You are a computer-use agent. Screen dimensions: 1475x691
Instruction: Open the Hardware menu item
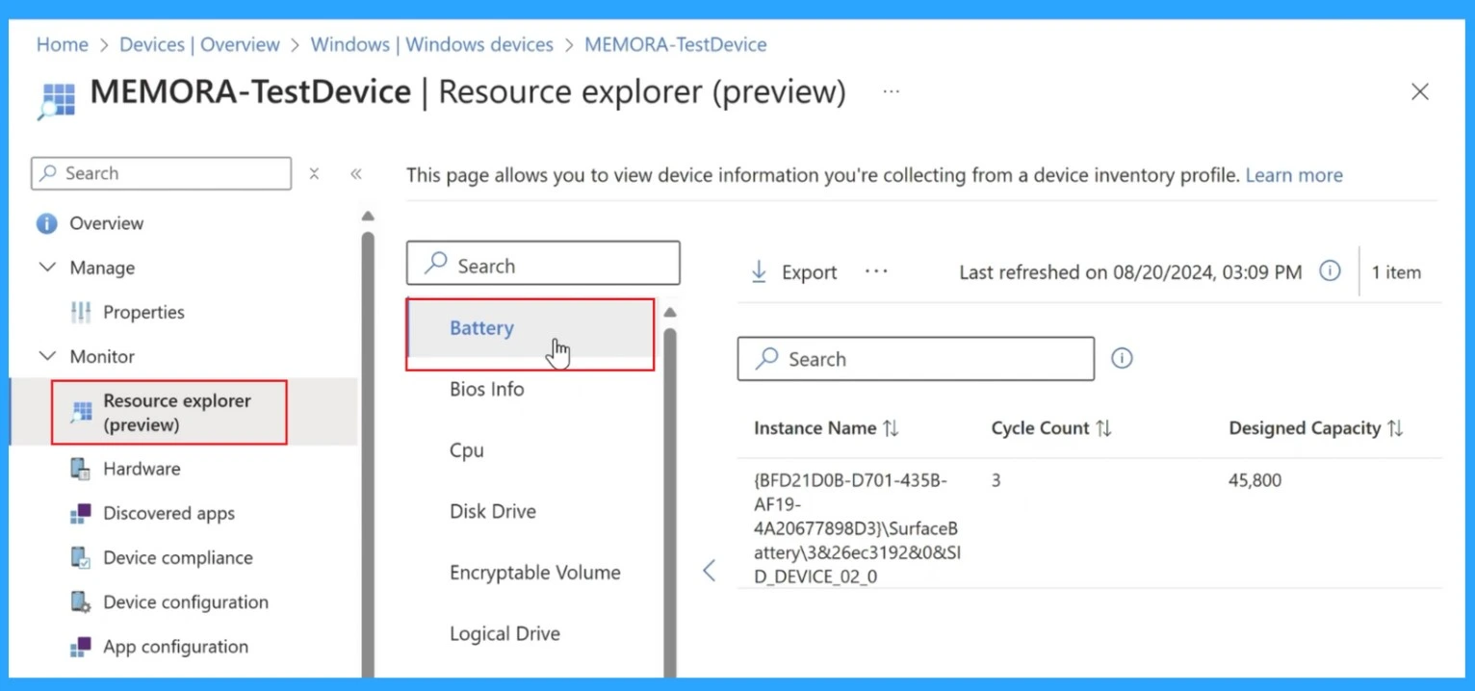(x=142, y=469)
